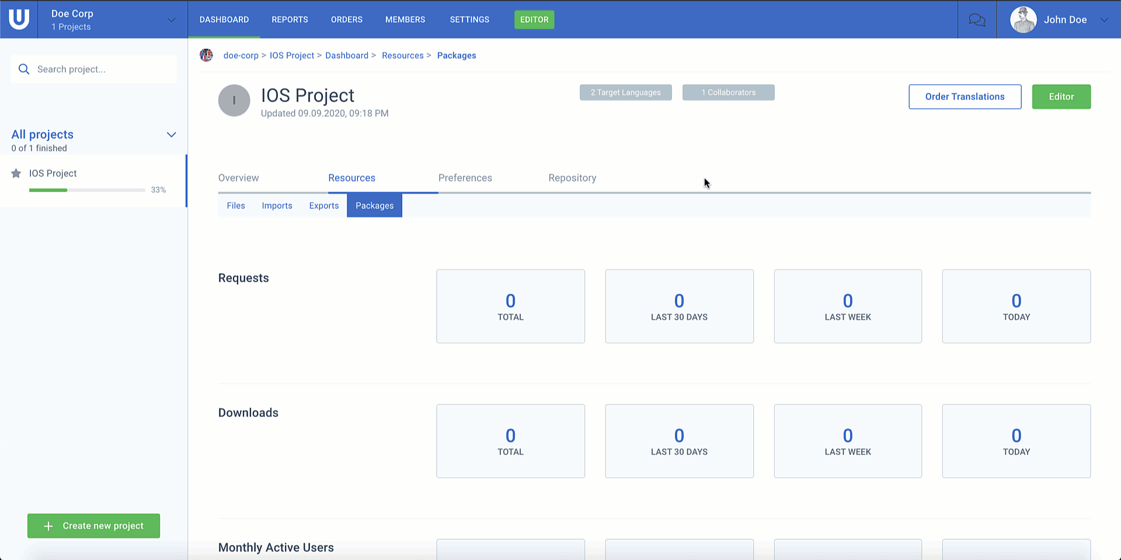Click the Monthly Active Users heading
The width and height of the screenshot is (1121, 560).
point(276,548)
